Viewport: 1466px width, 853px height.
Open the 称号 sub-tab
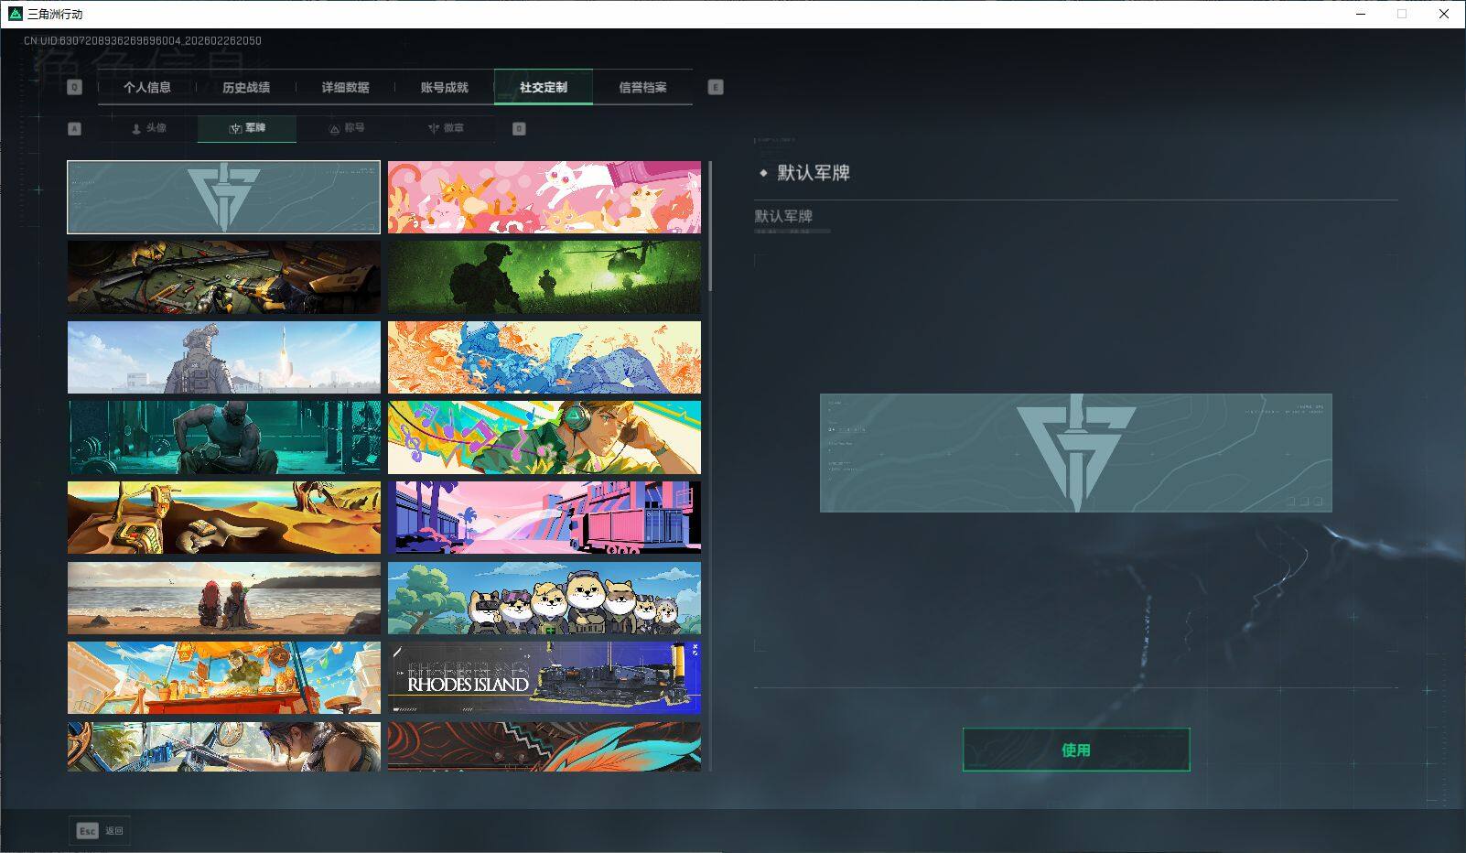coord(347,128)
